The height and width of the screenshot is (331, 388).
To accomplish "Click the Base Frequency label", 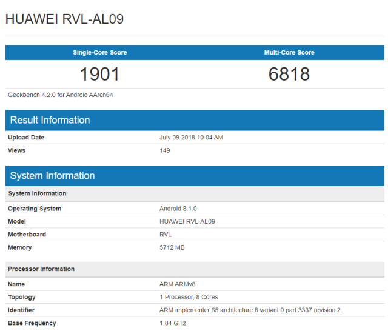I will [x=32, y=323].
